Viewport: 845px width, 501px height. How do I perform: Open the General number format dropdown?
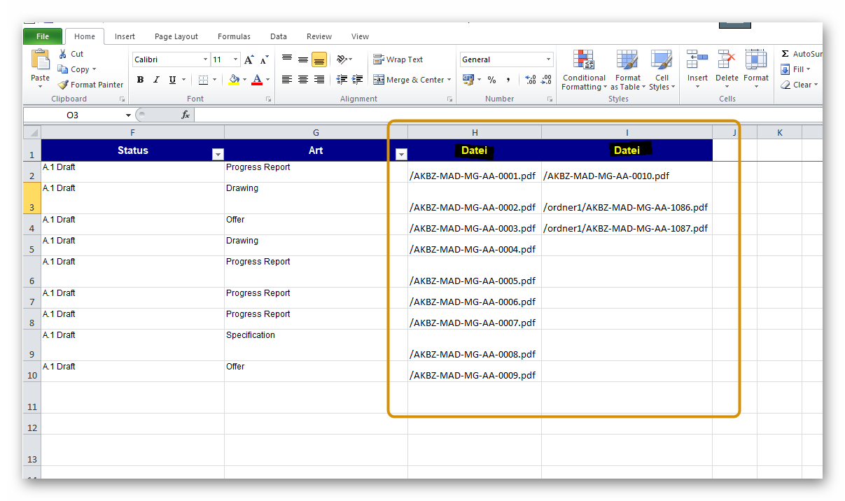[548, 59]
